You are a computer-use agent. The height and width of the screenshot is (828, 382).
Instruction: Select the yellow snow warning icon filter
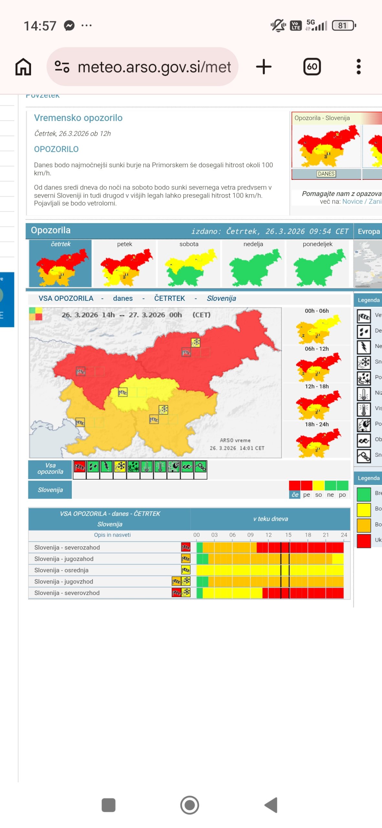tap(120, 466)
